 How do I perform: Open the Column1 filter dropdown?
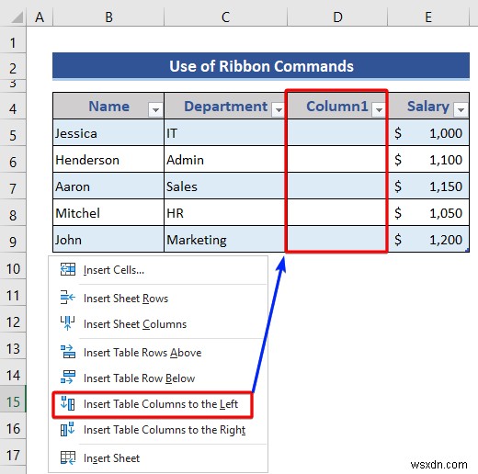(379, 109)
